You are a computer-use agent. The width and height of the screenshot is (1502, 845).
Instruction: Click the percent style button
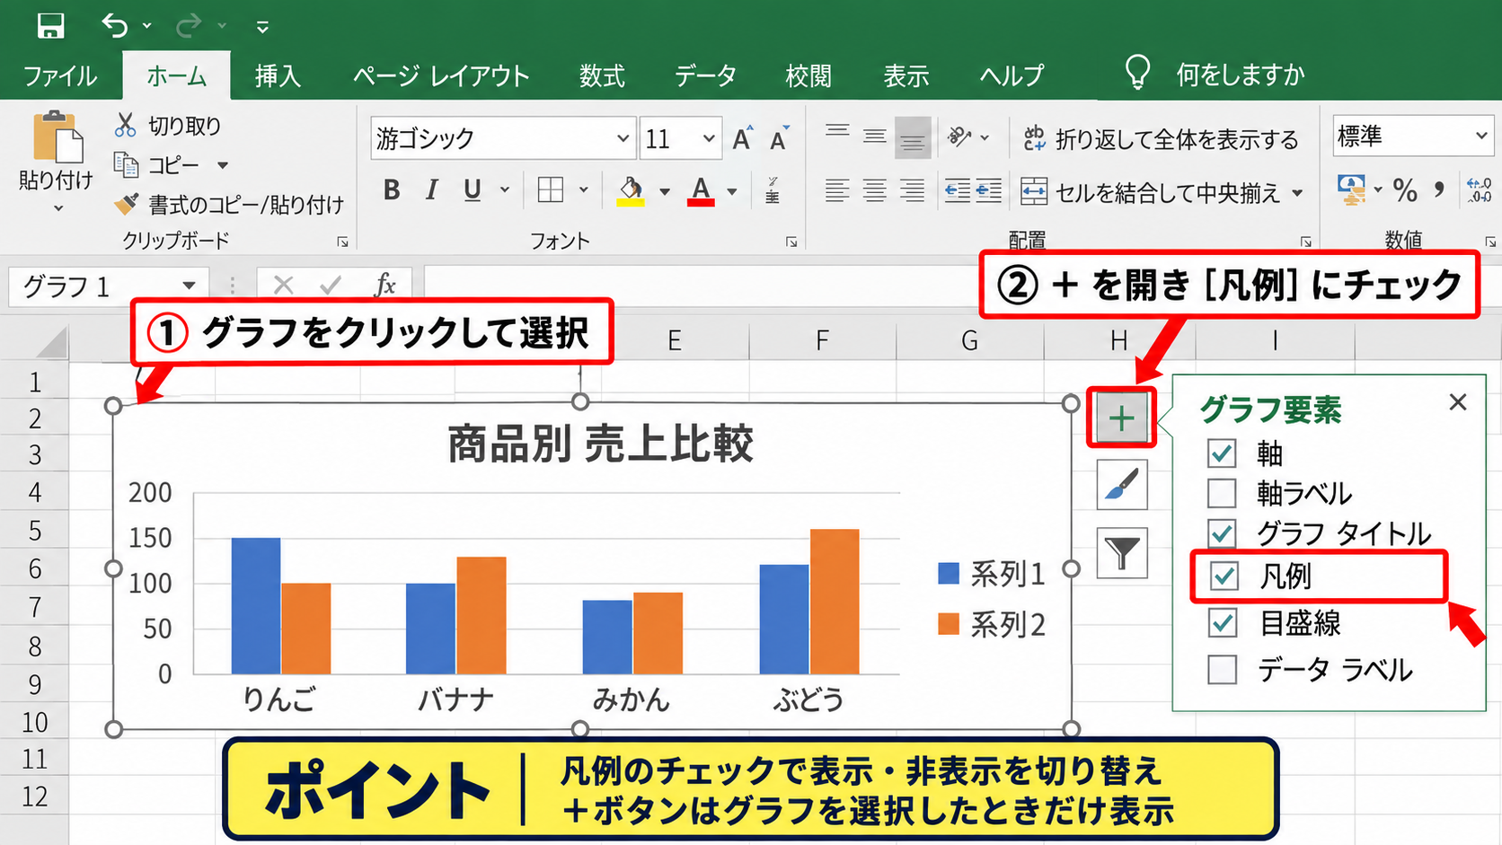tap(1405, 189)
